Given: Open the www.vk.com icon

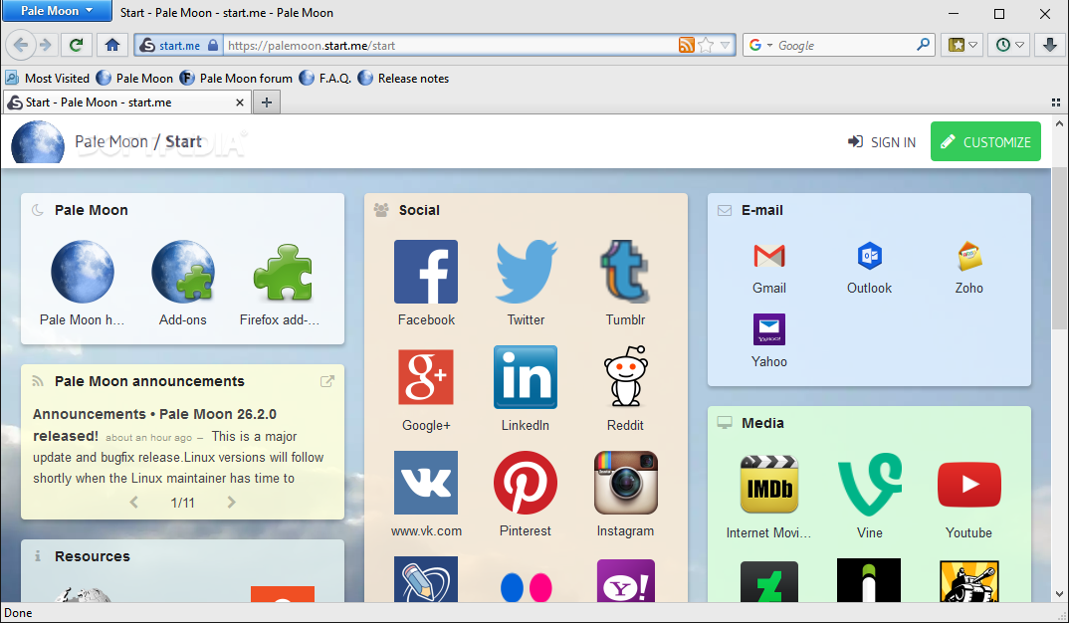Looking at the screenshot, I should tap(426, 483).
